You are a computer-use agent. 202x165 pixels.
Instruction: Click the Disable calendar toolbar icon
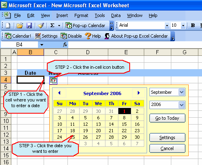71,36
